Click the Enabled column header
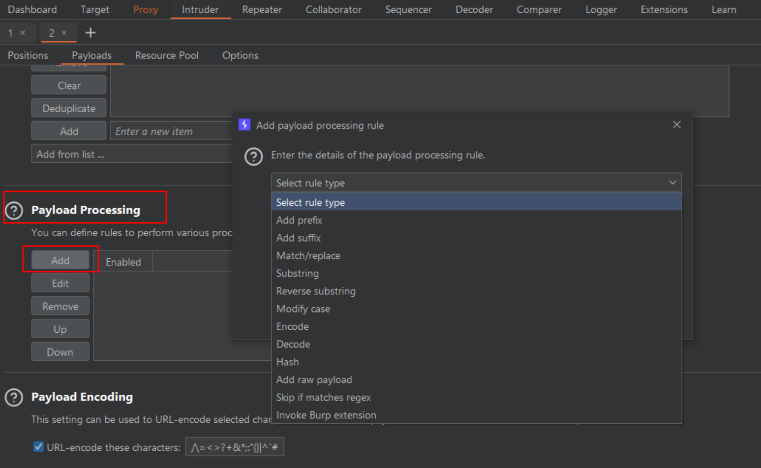Image resolution: width=761 pixels, height=468 pixels. point(123,262)
